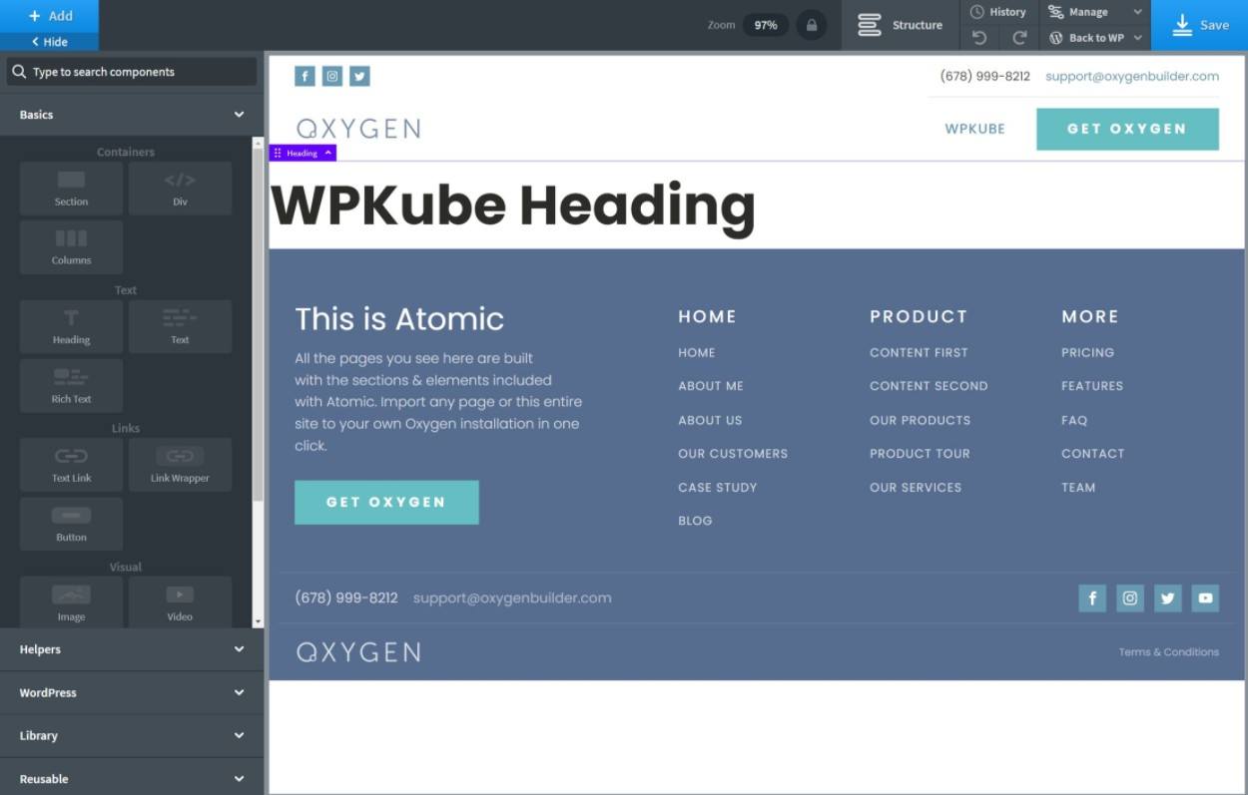Viewport: 1248px width, 795px height.
Task: Open TEAM footer link
Action: 1078,488
